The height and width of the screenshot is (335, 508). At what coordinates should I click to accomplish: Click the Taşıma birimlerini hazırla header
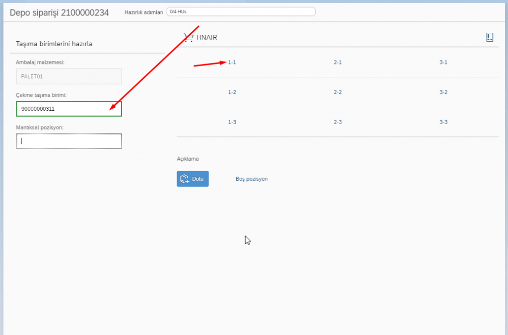click(55, 44)
